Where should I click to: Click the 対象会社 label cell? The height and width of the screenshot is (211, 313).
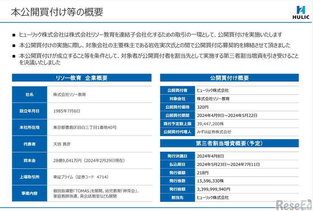[177, 99]
